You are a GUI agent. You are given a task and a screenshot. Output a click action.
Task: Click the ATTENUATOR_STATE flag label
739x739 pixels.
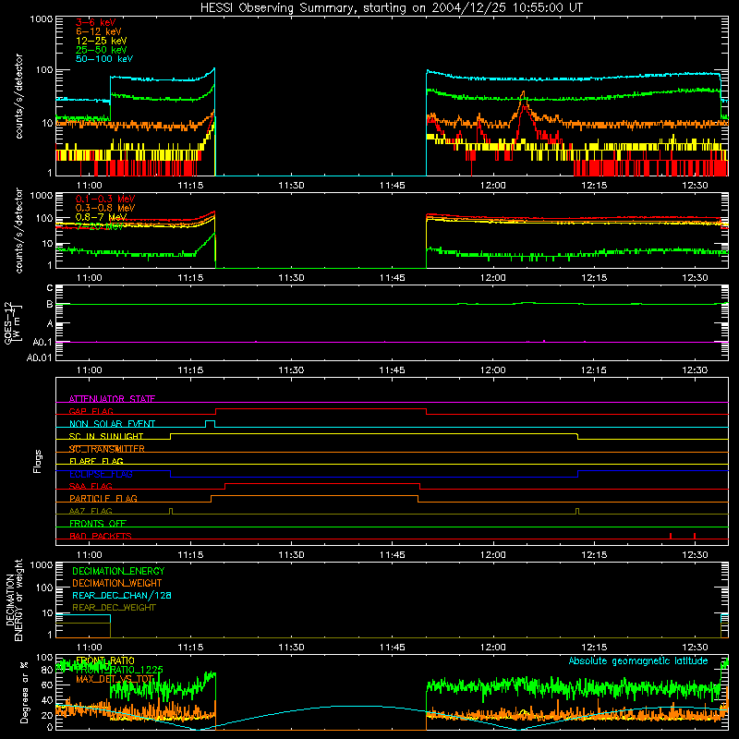tap(112, 399)
